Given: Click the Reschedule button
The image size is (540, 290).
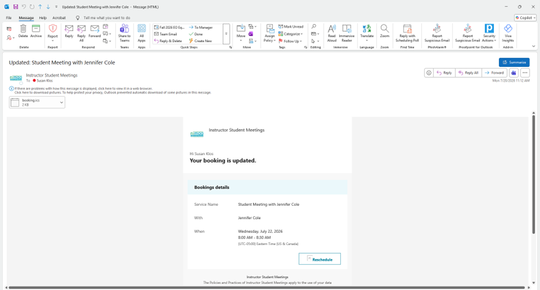Looking at the screenshot, I should click(320, 259).
